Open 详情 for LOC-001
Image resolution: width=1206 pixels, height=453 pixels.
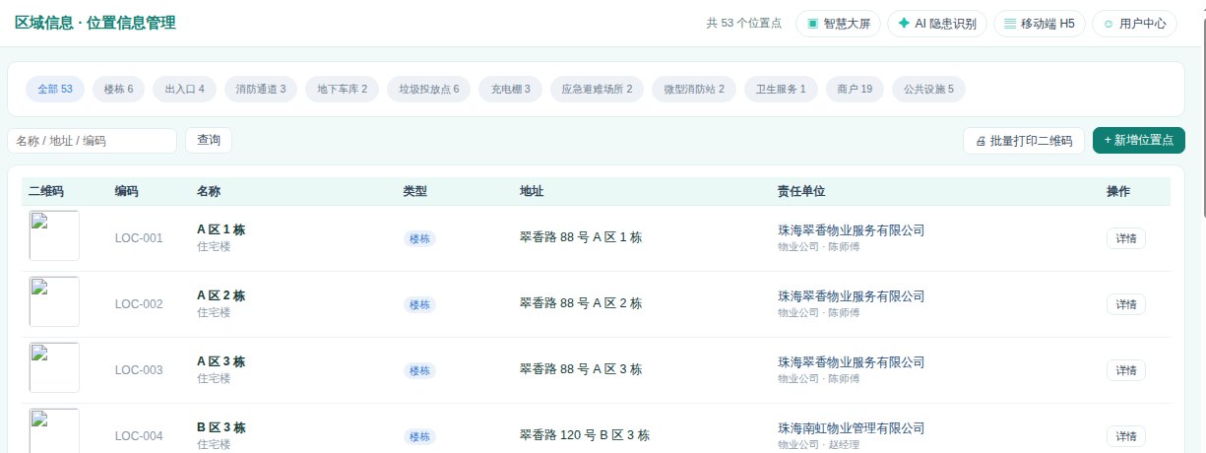pyautogui.click(x=1126, y=238)
